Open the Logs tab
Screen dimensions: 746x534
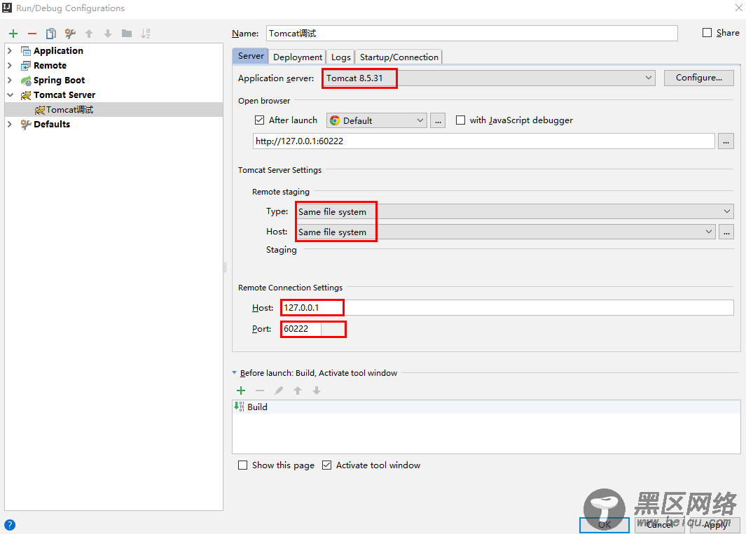(x=340, y=57)
